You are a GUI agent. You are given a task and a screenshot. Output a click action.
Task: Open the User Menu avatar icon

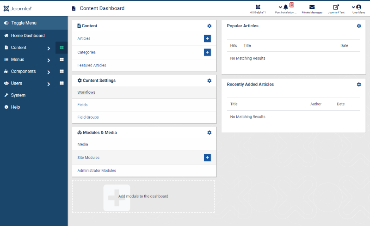point(359,7)
